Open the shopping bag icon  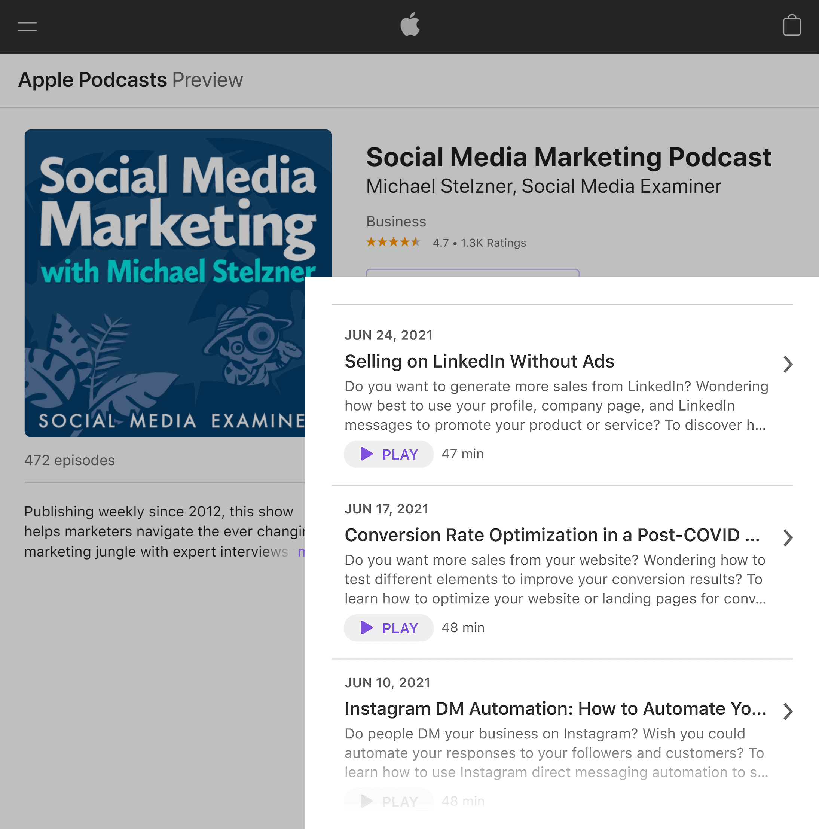point(792,25)
